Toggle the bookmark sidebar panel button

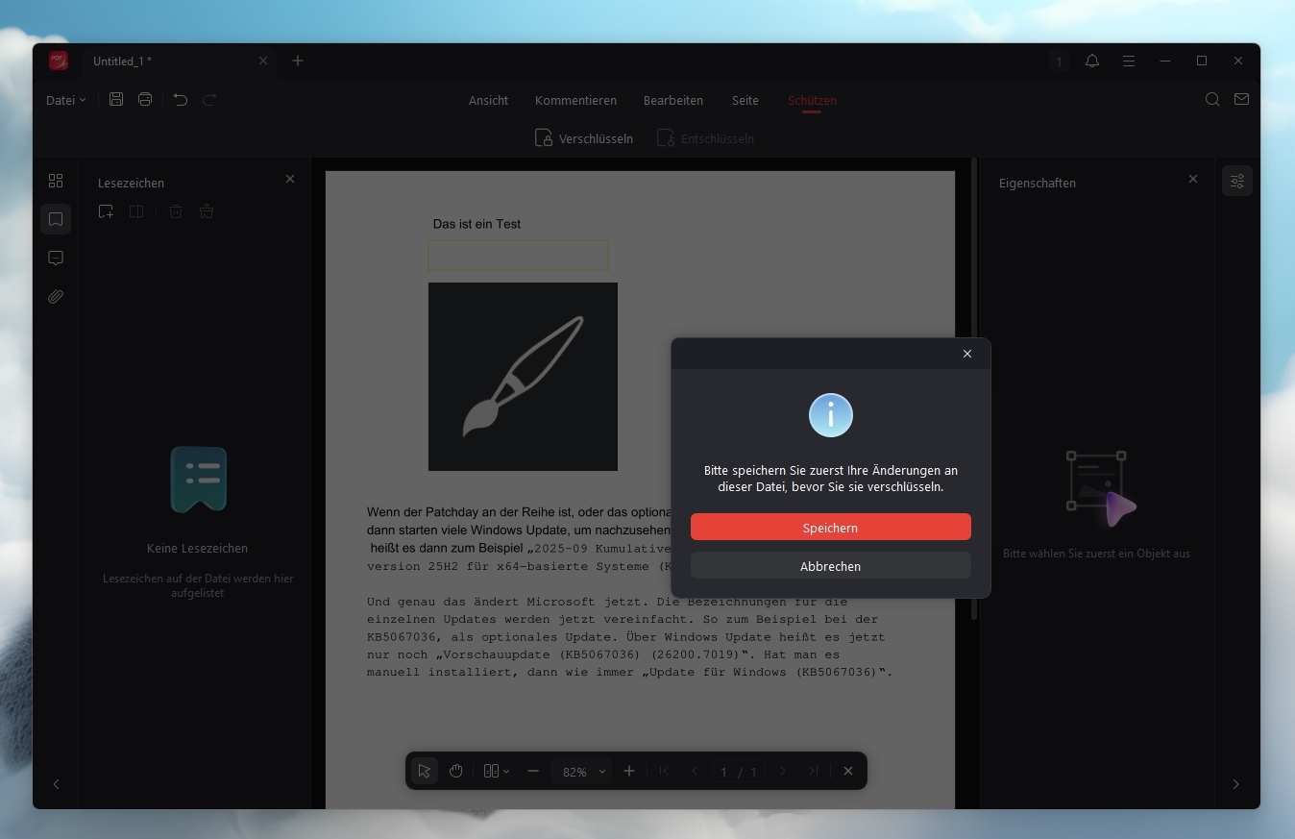tap(56, 219)
